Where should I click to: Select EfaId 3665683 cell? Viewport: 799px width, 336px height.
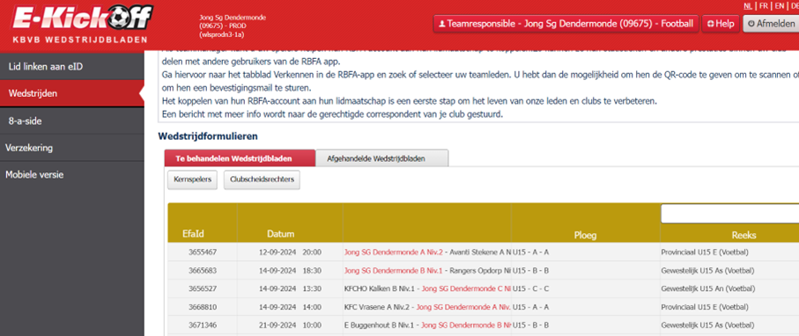tap(203, 270)
